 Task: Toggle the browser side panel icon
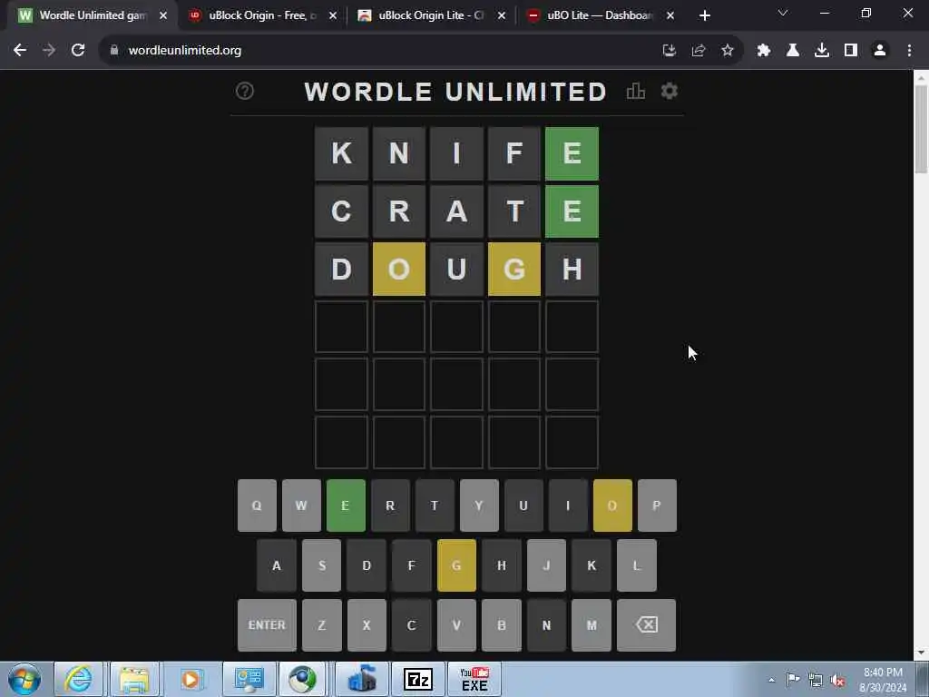pos(851,51)
